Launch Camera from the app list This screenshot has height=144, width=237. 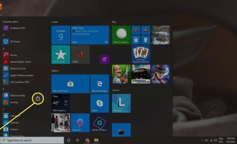[x=23, y=129]
